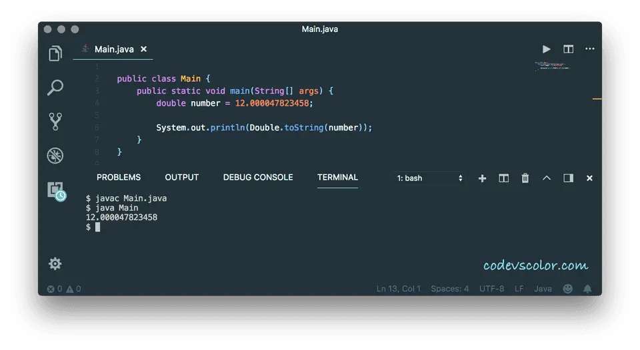Split the editor using the layout icon
The width and height of the screenshot is (640, 350).
tap(568, 49)
